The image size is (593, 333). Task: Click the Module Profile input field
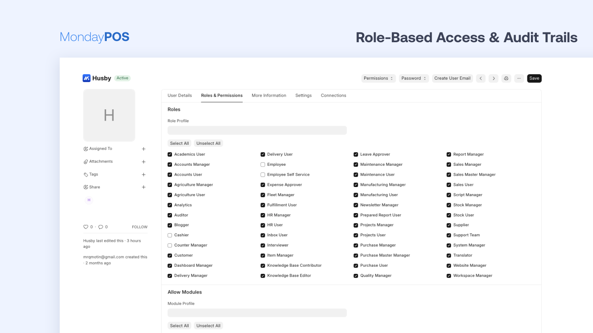[x=257, y=313]
